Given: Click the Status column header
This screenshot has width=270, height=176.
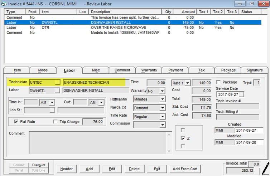Looking at the screenshot, I should pos(250,12).
